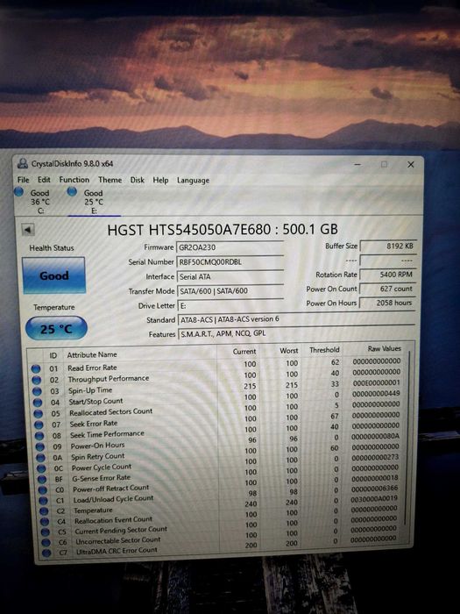Image resolution: width=460 pixels, height=614 pixels.
Task: Select the UltraDMA CRC Error Count text
Action: (117, 551)
